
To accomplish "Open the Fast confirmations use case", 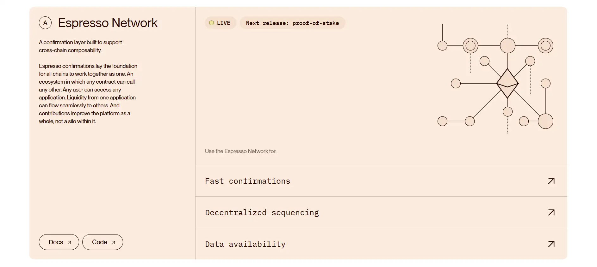I will (x=247, y=181).
